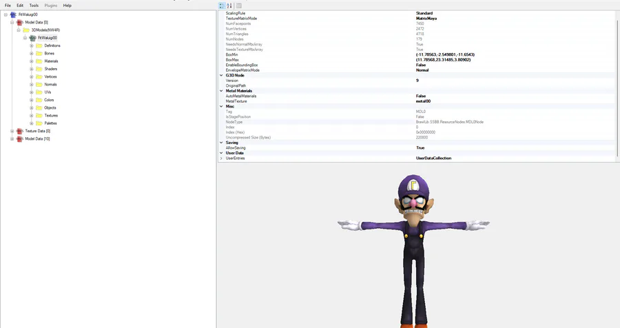Collapse the Model Data [0] node
620x328 pixels.
[12, 23]
